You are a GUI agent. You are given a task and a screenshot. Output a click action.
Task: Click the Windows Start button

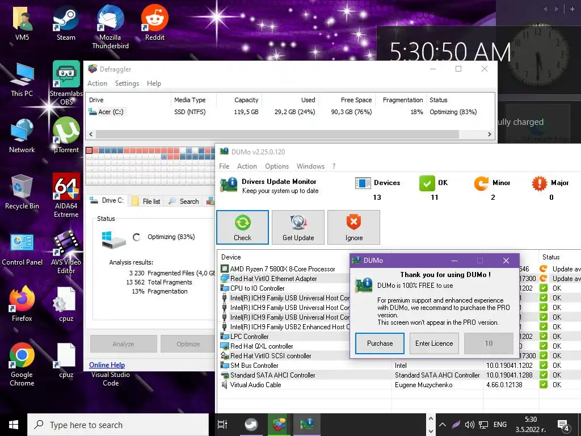[x=14, y=425]
